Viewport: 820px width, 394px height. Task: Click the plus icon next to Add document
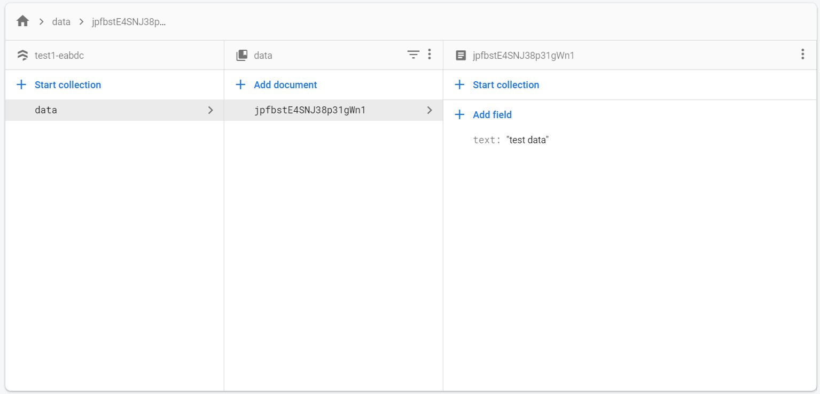point(240,84)
